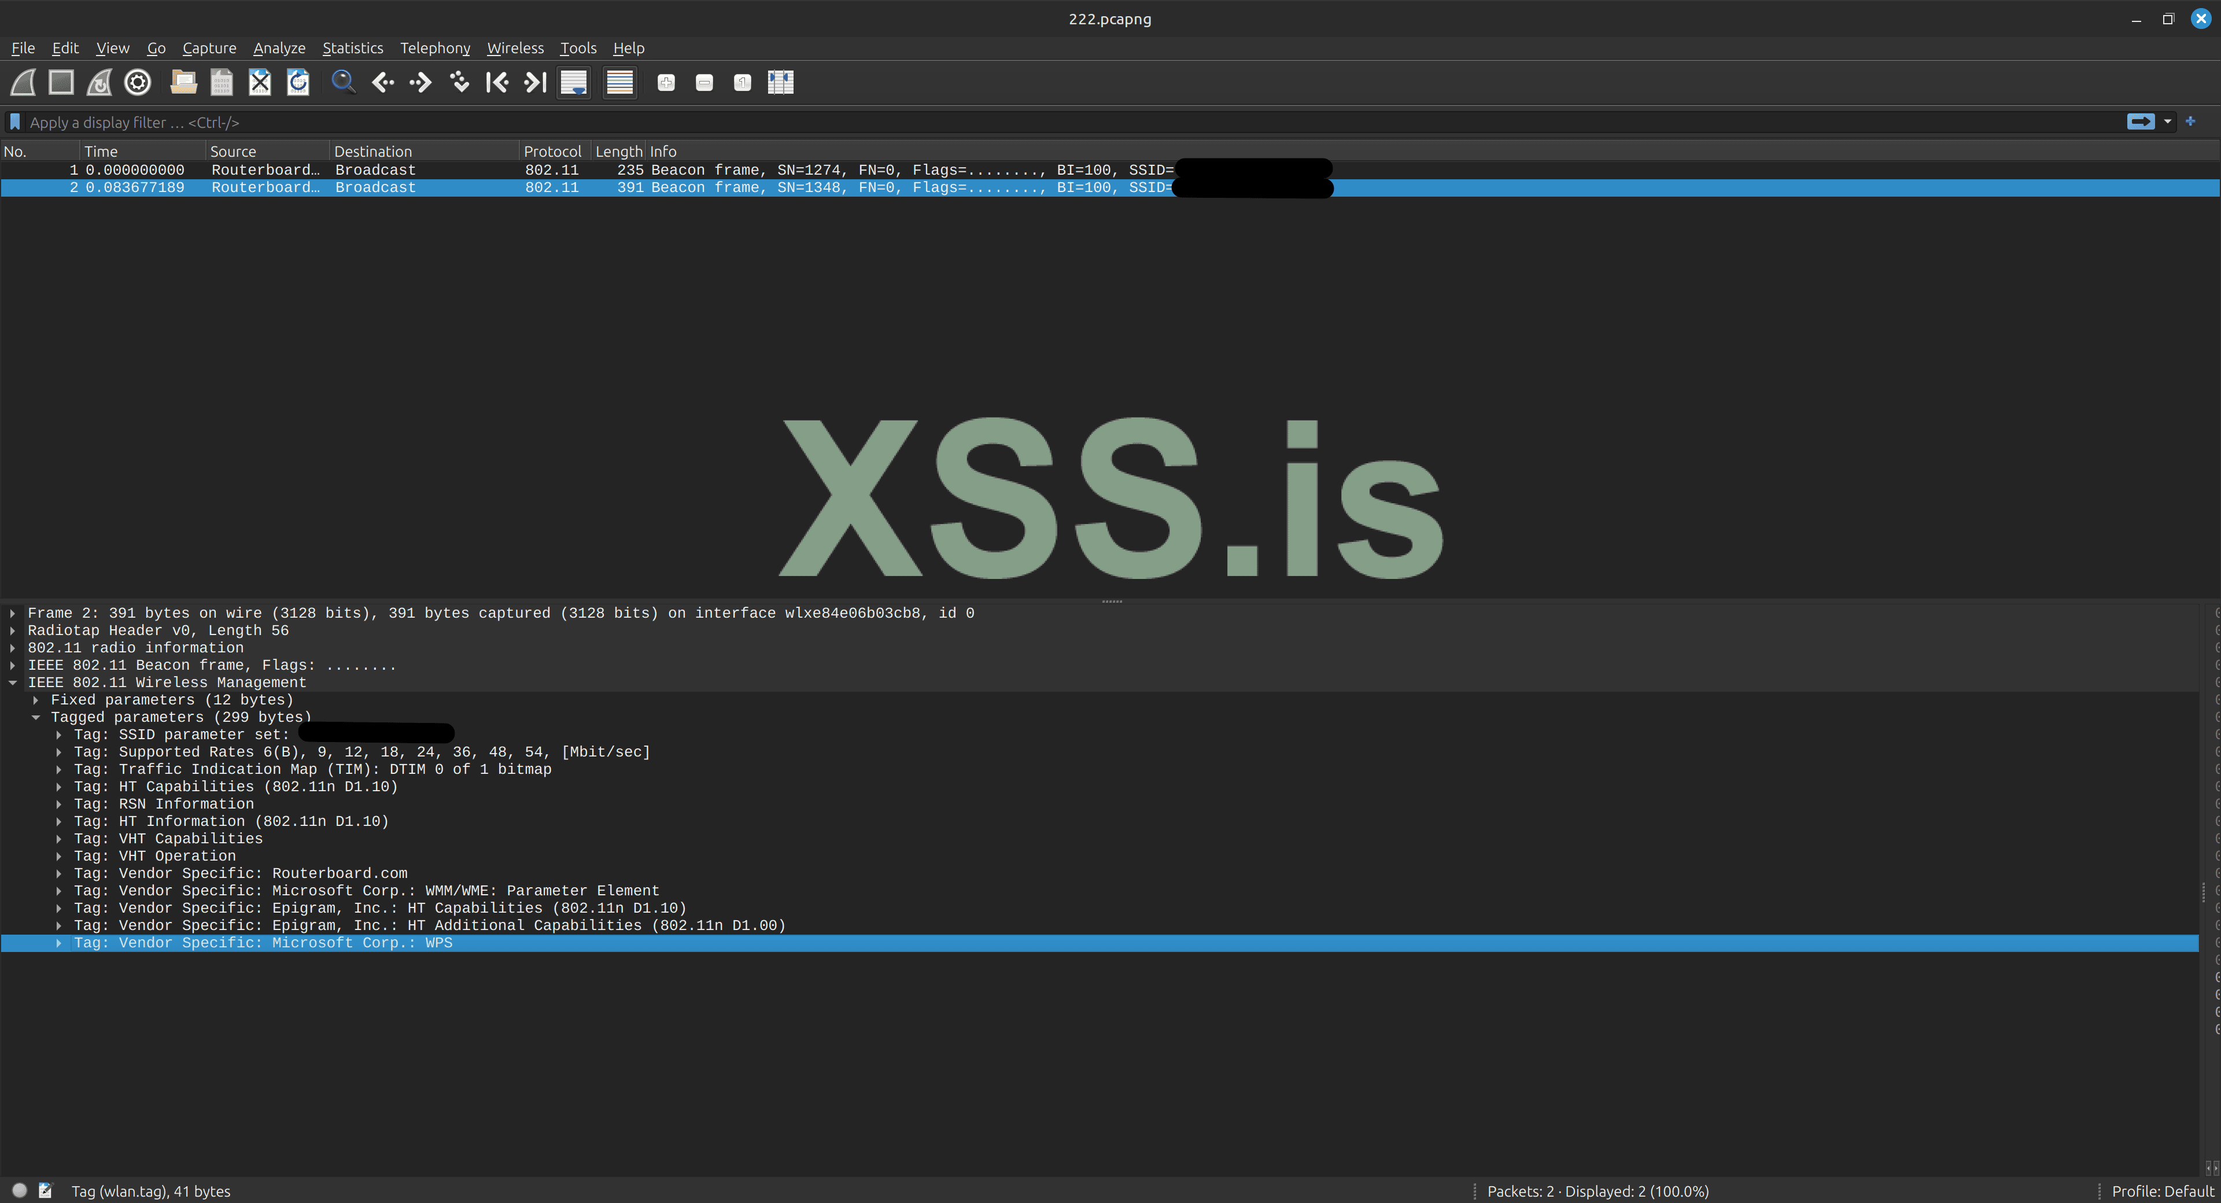Reload the capture file icon

pyautogui.click(x=298, y=83)
